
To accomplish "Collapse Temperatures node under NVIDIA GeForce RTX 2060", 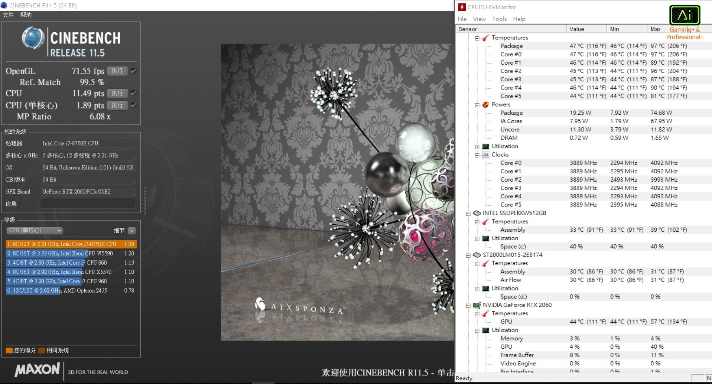I will [x=477, y=314].
